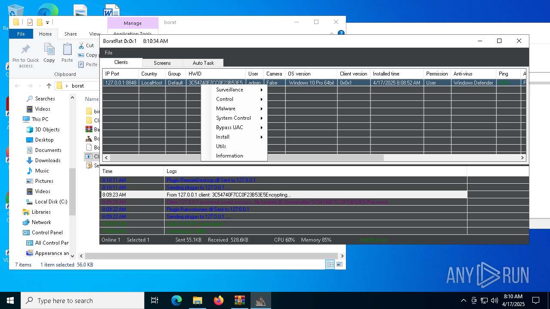Sort clients by HWID column
The width and height of the screenshot is (550, 309).
[216, 74]
